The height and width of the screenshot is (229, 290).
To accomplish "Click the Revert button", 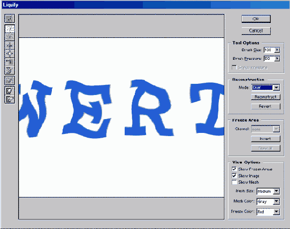I will click(x=265, y=106).
